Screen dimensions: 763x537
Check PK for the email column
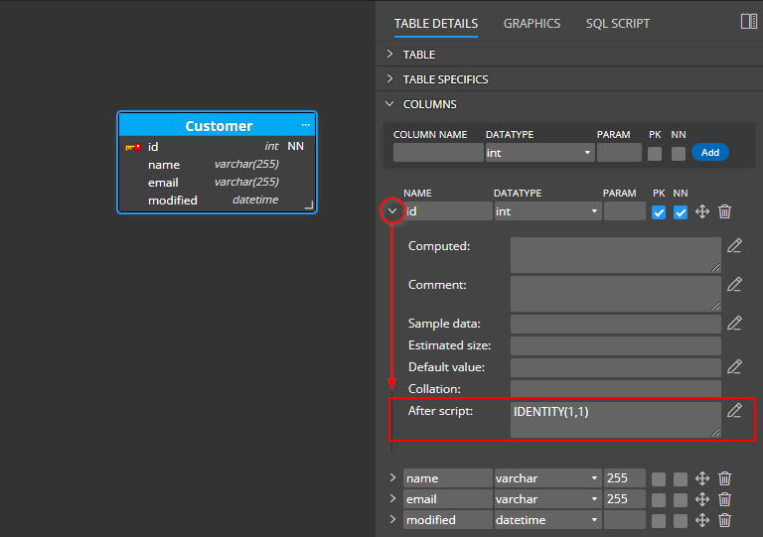659,500
